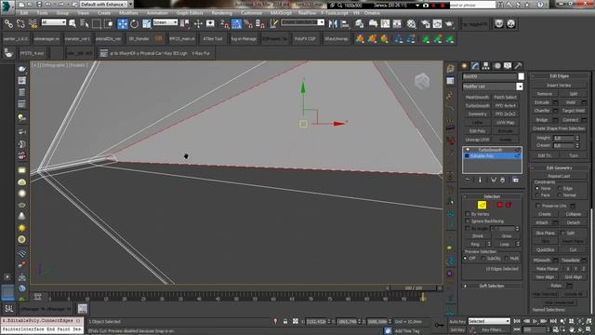The height and width of the screenshot is (335, 595).
Task: Toggle the Split checkbox beside Slice Plane
Action: coord(563,233)
